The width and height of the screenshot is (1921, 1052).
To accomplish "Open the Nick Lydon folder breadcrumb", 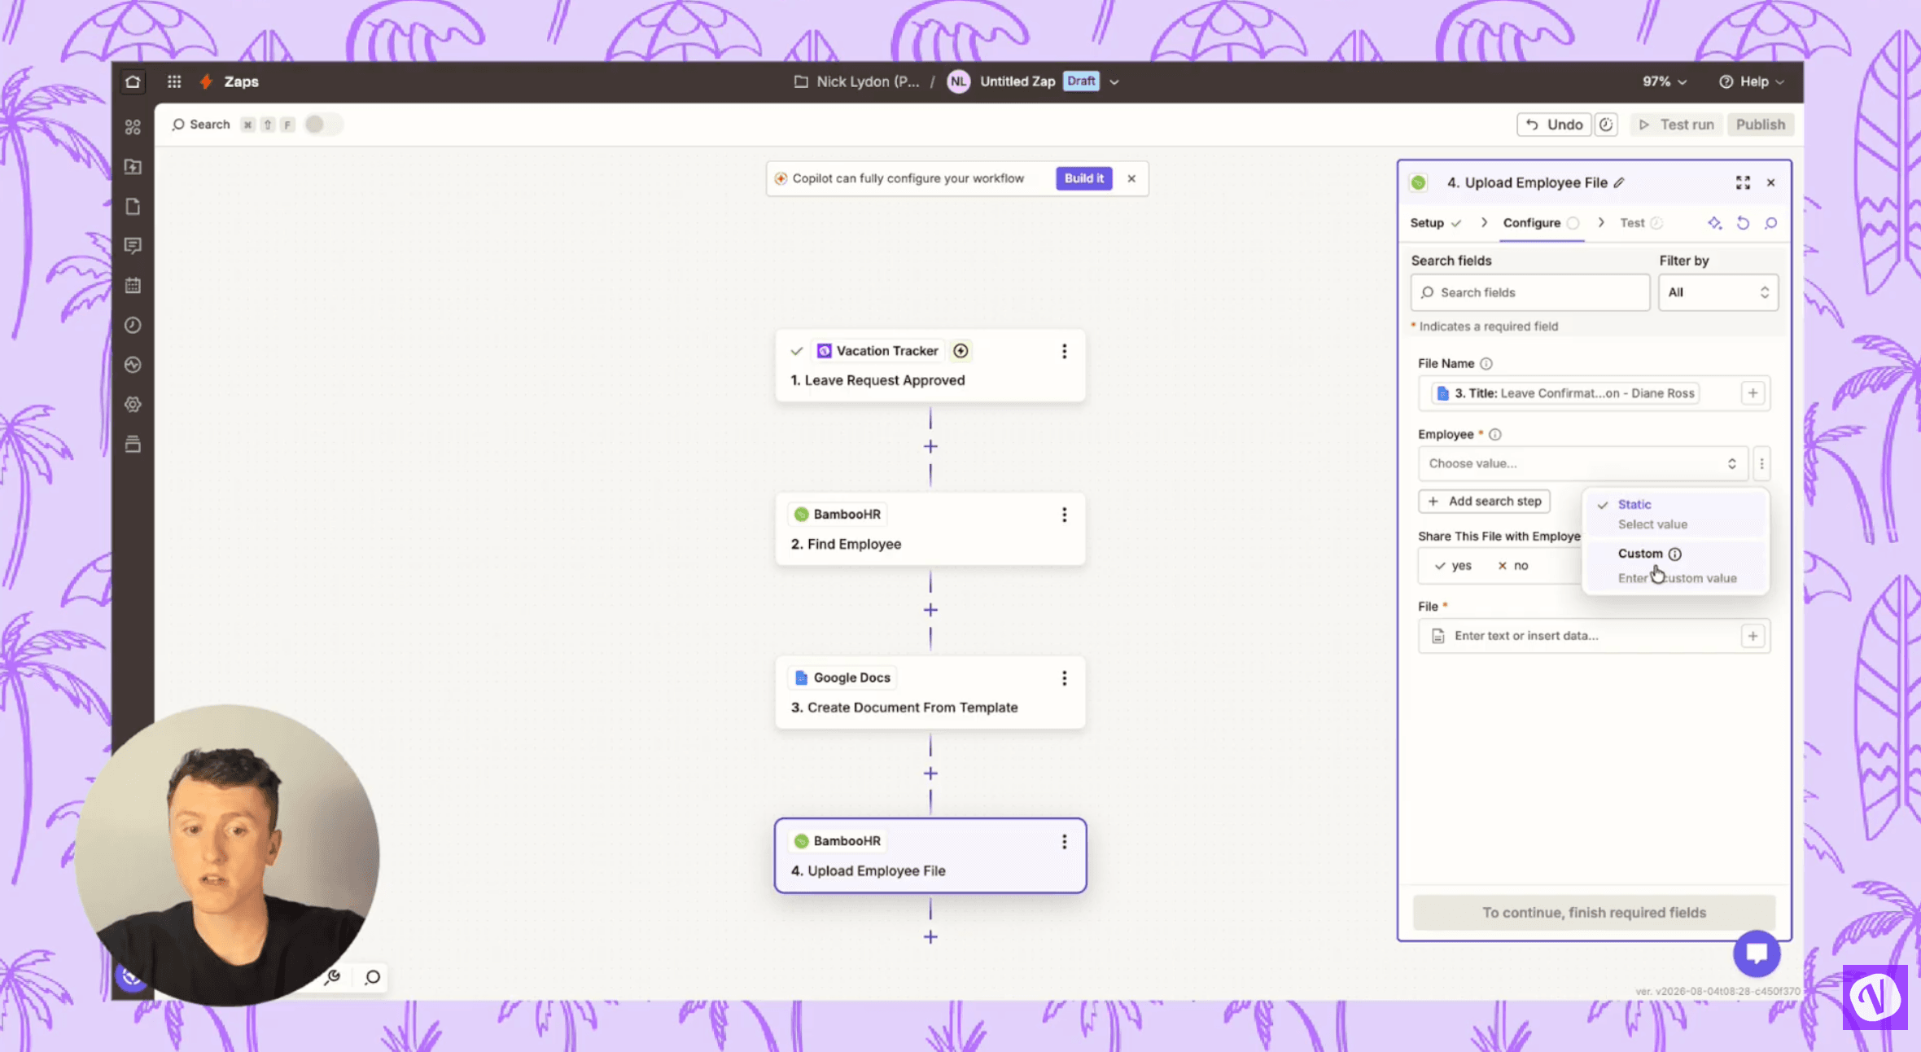I will pyautogui.click(x=857, y=81).
